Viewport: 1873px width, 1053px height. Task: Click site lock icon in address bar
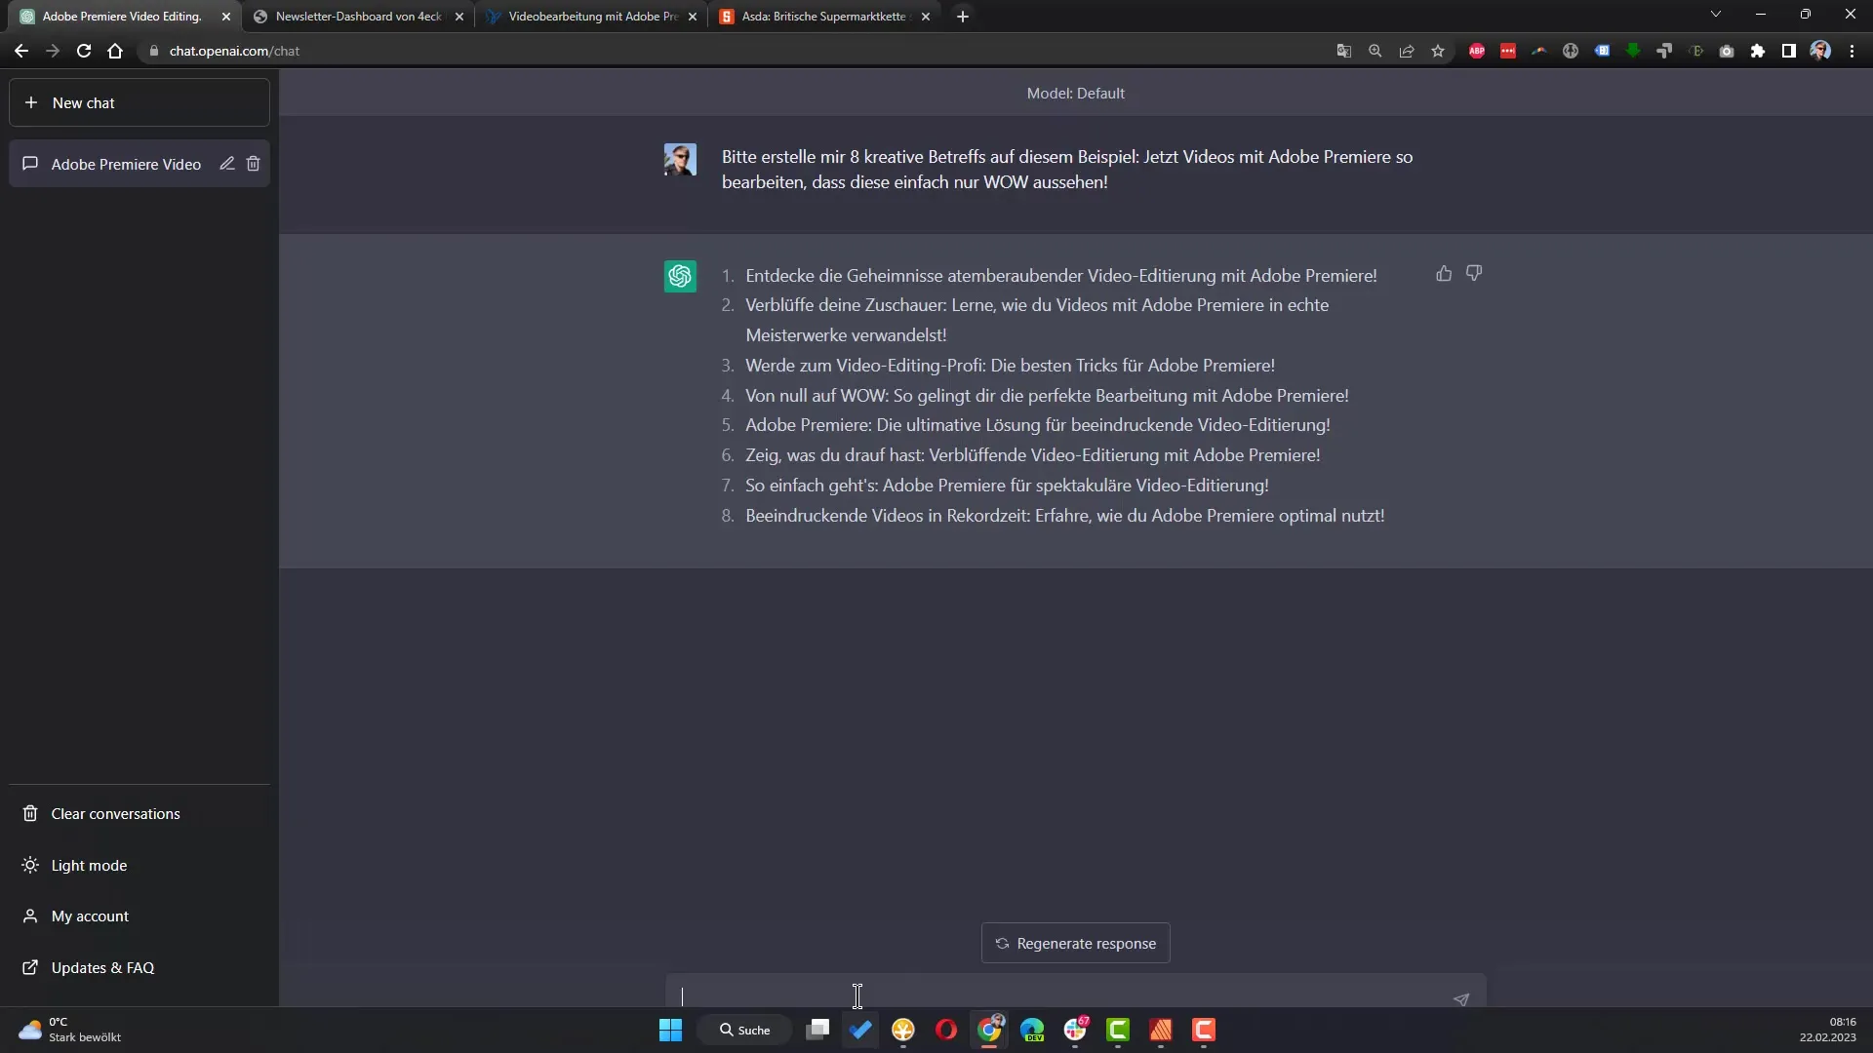click(x=153, y=51)
